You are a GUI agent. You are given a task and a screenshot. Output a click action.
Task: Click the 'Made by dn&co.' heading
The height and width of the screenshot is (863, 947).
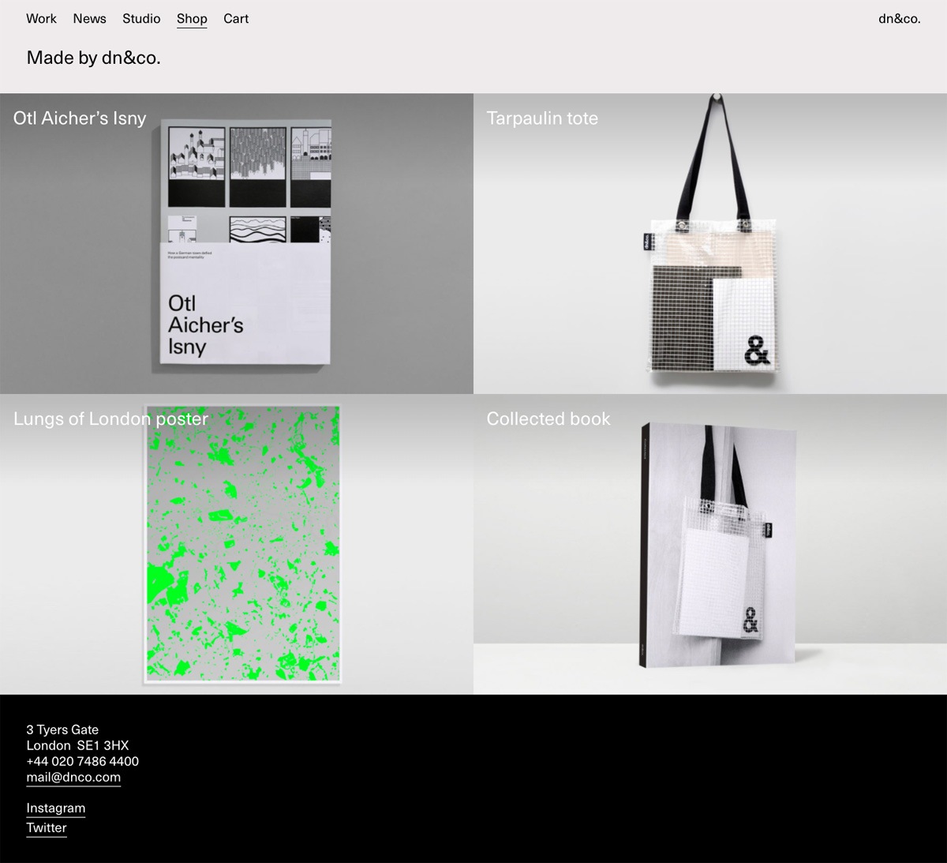[x=93, y=58]
